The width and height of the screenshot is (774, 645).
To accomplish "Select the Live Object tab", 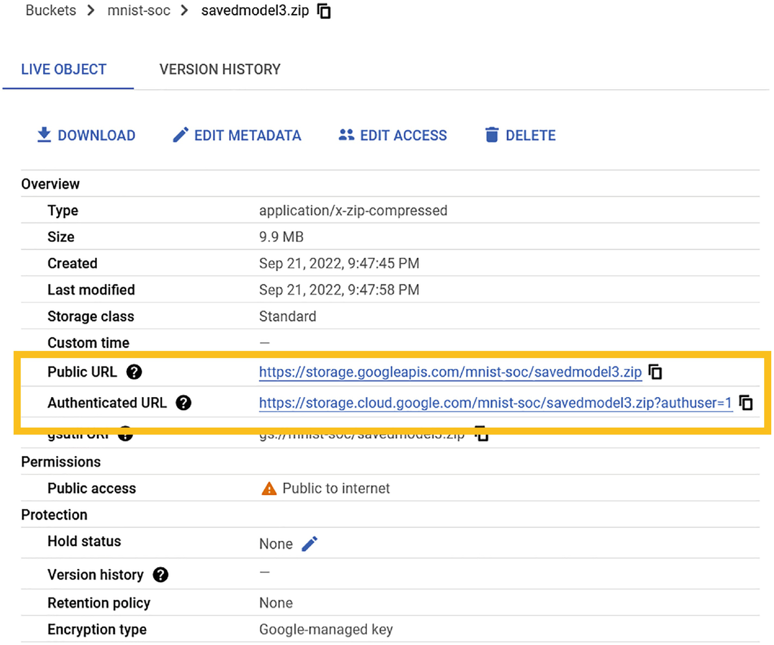I will pyautogui.click(x=64, y=69).
